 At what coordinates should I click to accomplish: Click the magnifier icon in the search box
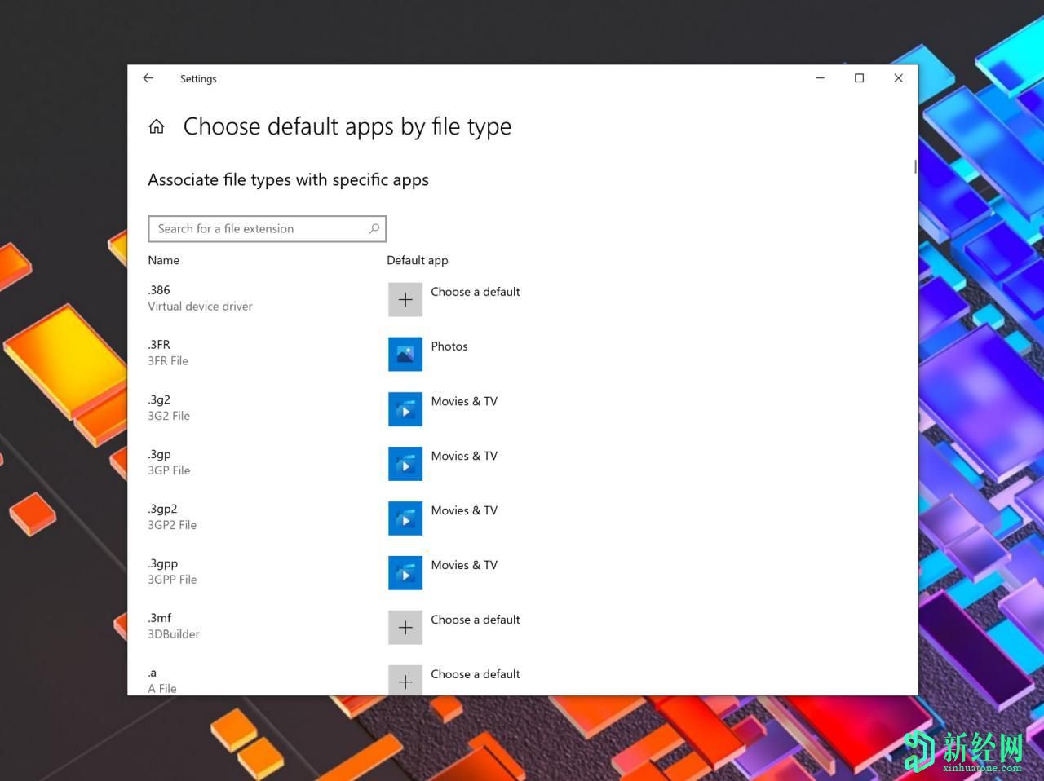click(374, 228)
